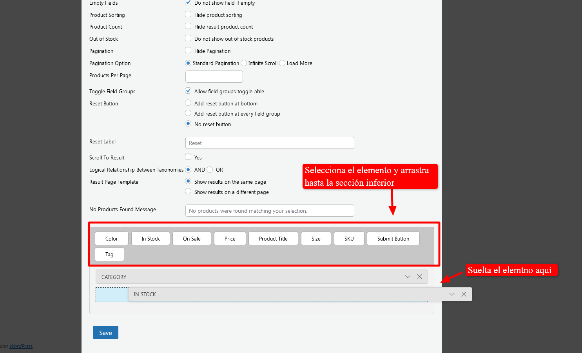Select Infinite Scroll radio option
Image resolution: width=582 pixels, height=353 pixels.
click(244, 63)
